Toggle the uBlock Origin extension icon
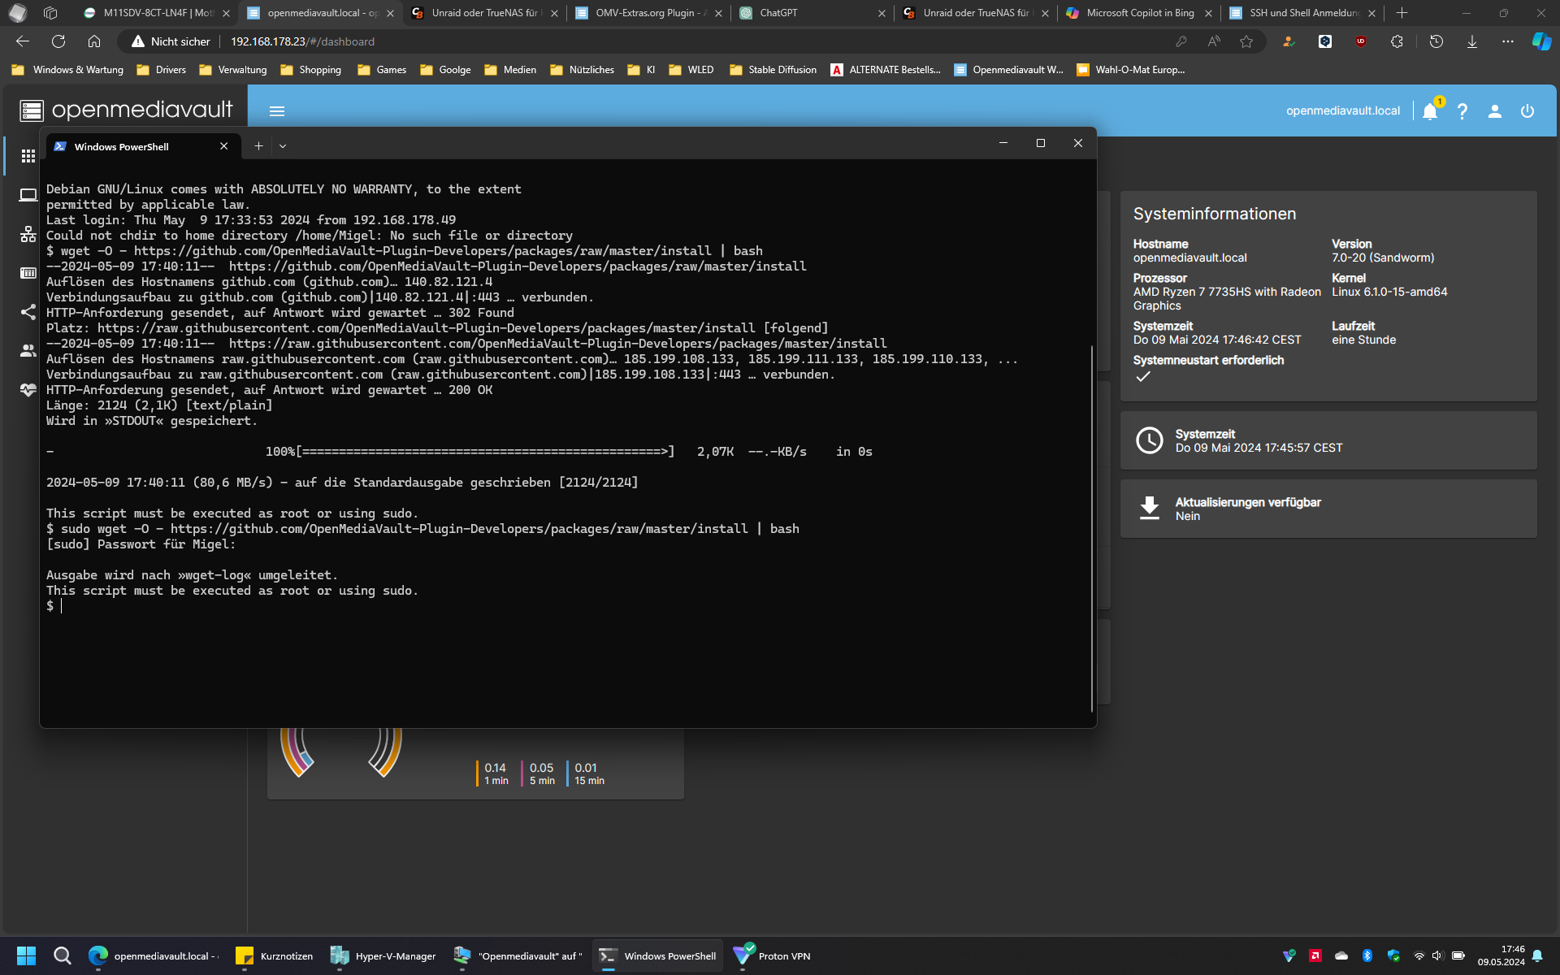 [x=1361, y=41]
